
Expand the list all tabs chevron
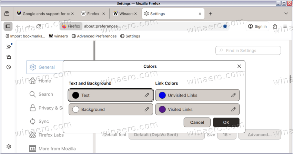coord(286,14)
